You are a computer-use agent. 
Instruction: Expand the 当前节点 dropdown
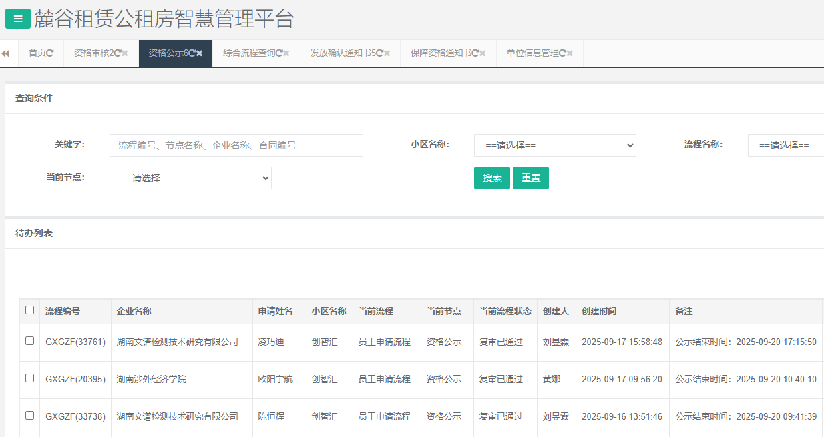click(190, 178)
